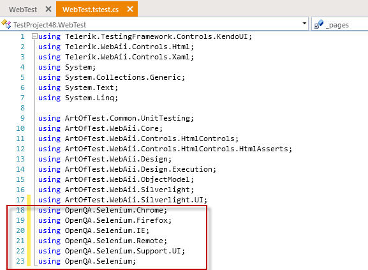Place cursor on System.Linq line
The width and height of the screenshot is (368, 270).
pyautogui.click(x=78, y=98)
